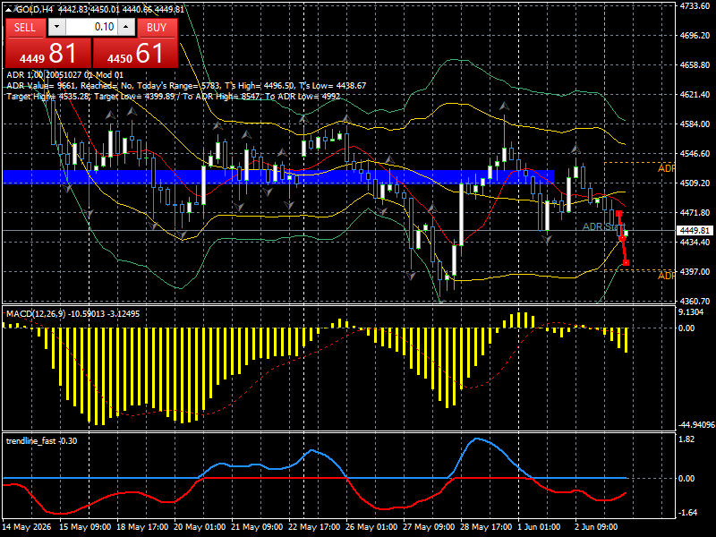Click the 4733.60 price scale label
This screenshot has height=537, width=716.
click(x=695, y=5)
